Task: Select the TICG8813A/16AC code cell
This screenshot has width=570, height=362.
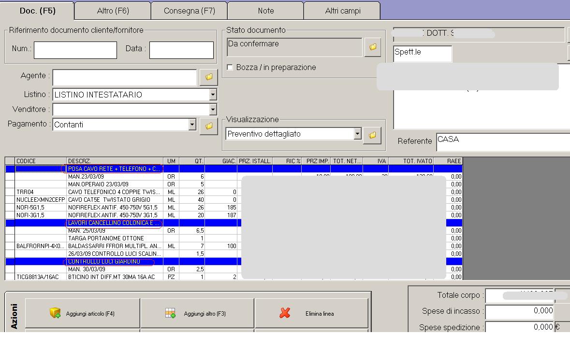Action: tap(41, 277)
